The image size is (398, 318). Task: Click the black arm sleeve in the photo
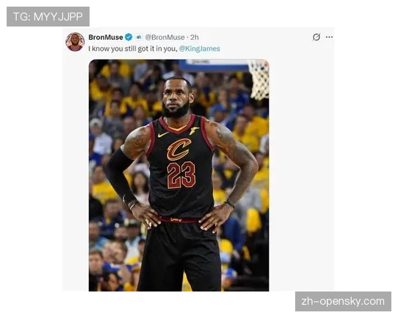120,176
